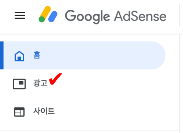Image resolution: width=183 pixels, height=133 pixels.
Task: Click rounded right end of 홈 highlight
Action: point(158,56)
